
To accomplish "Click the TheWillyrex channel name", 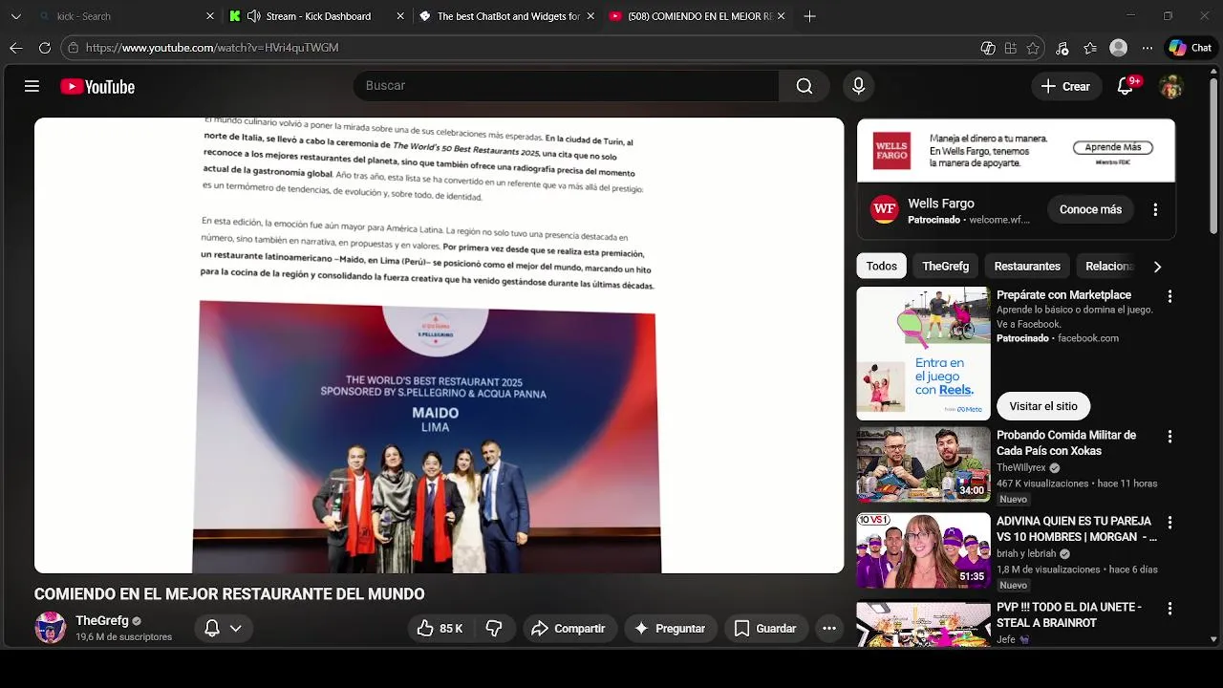I will point(1021,468).
